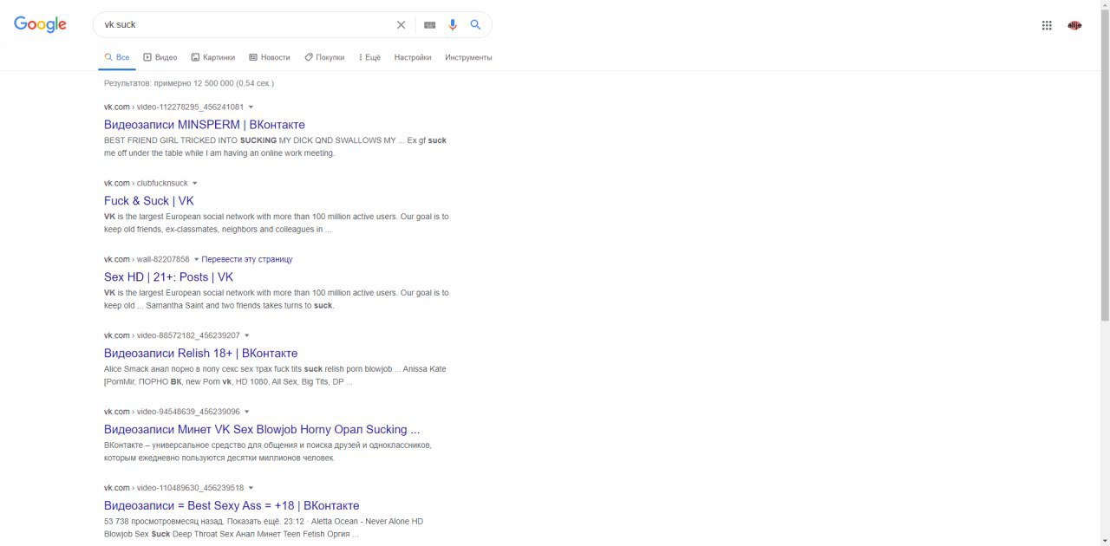This screenshot has height=546, width=1110.
Task: Open the Google account avatar menu
Action: point(1074,25)
